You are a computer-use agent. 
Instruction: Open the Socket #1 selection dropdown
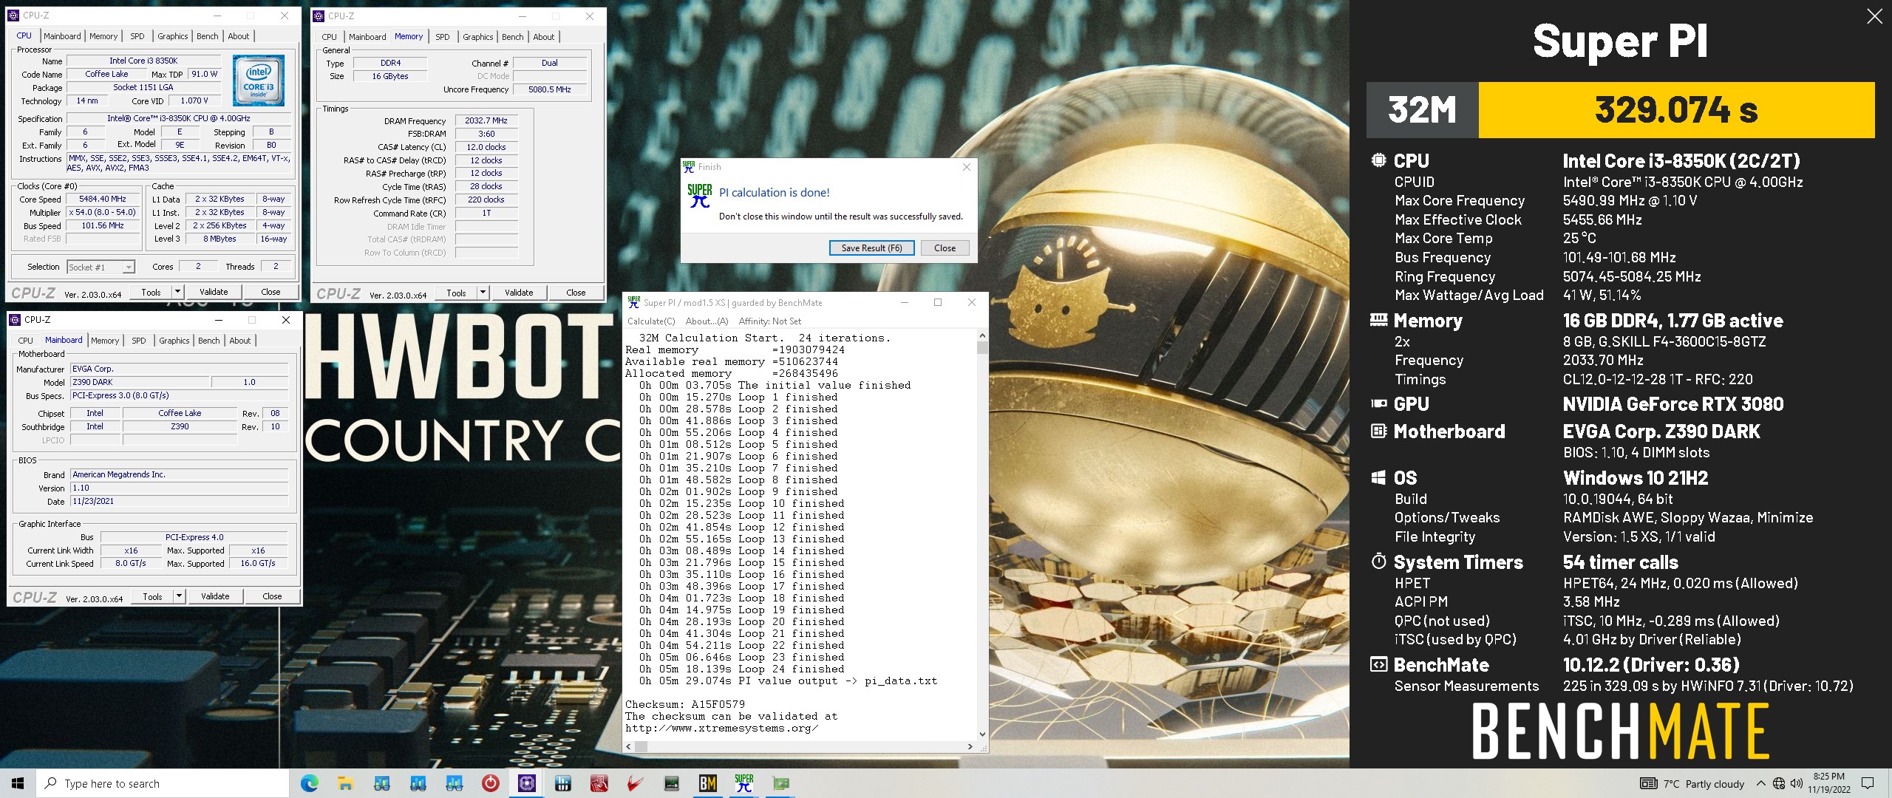pos(101,267)
